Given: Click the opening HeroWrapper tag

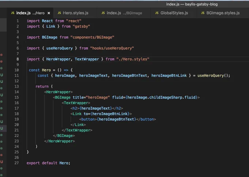Looking at the screenshot, I should pos(58,92).
